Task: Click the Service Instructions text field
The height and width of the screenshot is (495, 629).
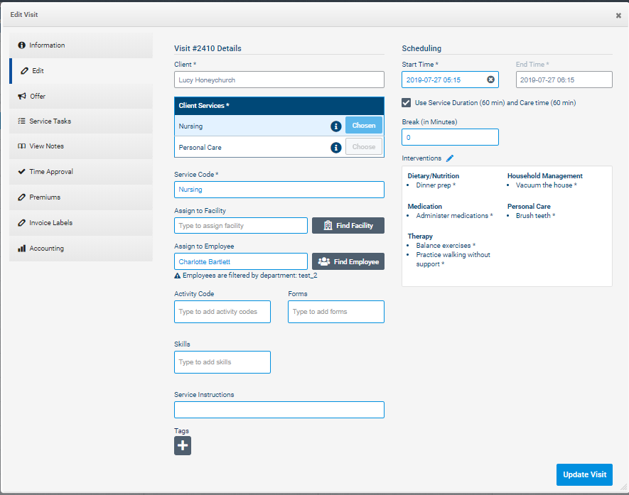Action: 279,410
